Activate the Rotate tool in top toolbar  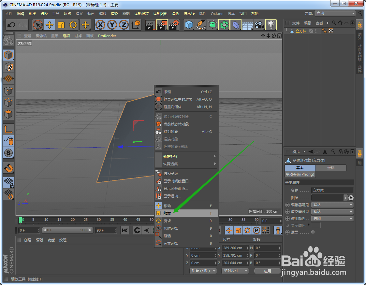pyautogui.click(x=73, y=25)
